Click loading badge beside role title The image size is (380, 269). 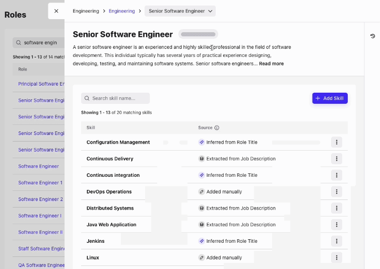[198, 34]
